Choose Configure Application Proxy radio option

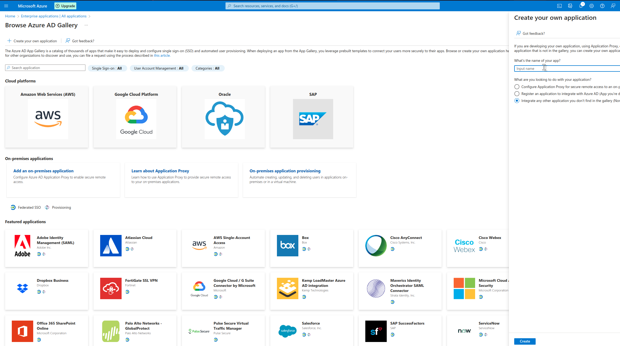(517, 87)
